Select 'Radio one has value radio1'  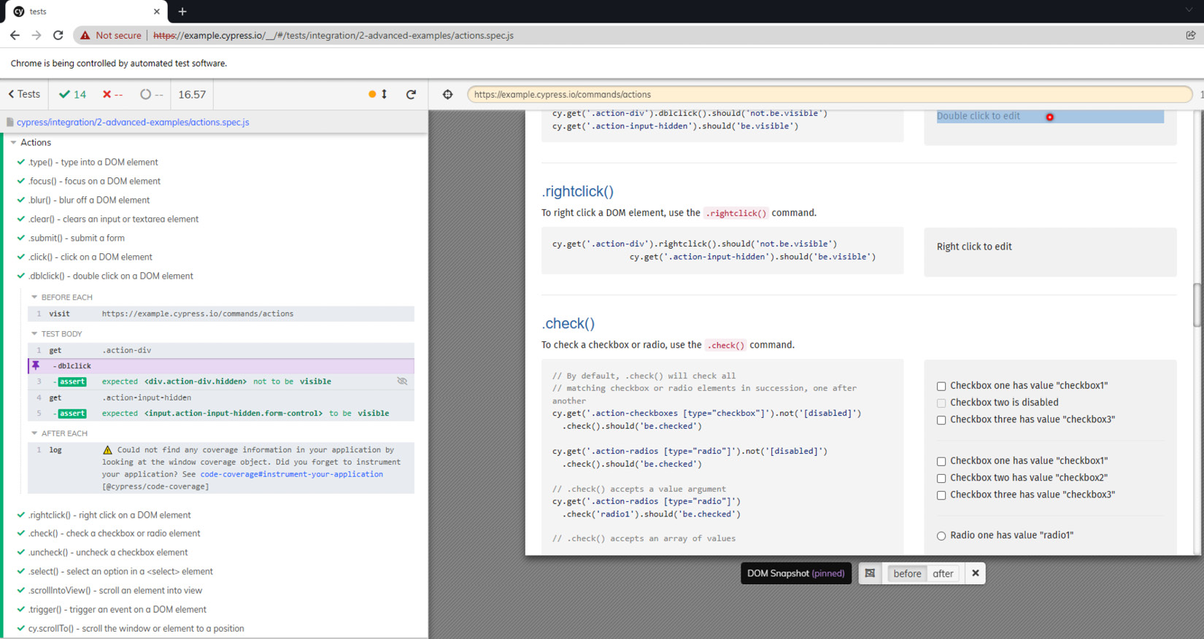[x=941, y=535]
